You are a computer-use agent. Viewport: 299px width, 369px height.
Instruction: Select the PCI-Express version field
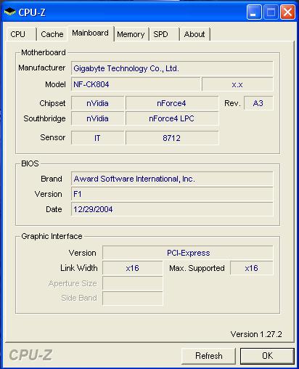[188, 253]
